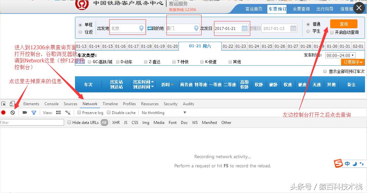Click the camera screenshot capture icon
The width and height of the screenshot is (367, 193).
[x=25, y=112]
